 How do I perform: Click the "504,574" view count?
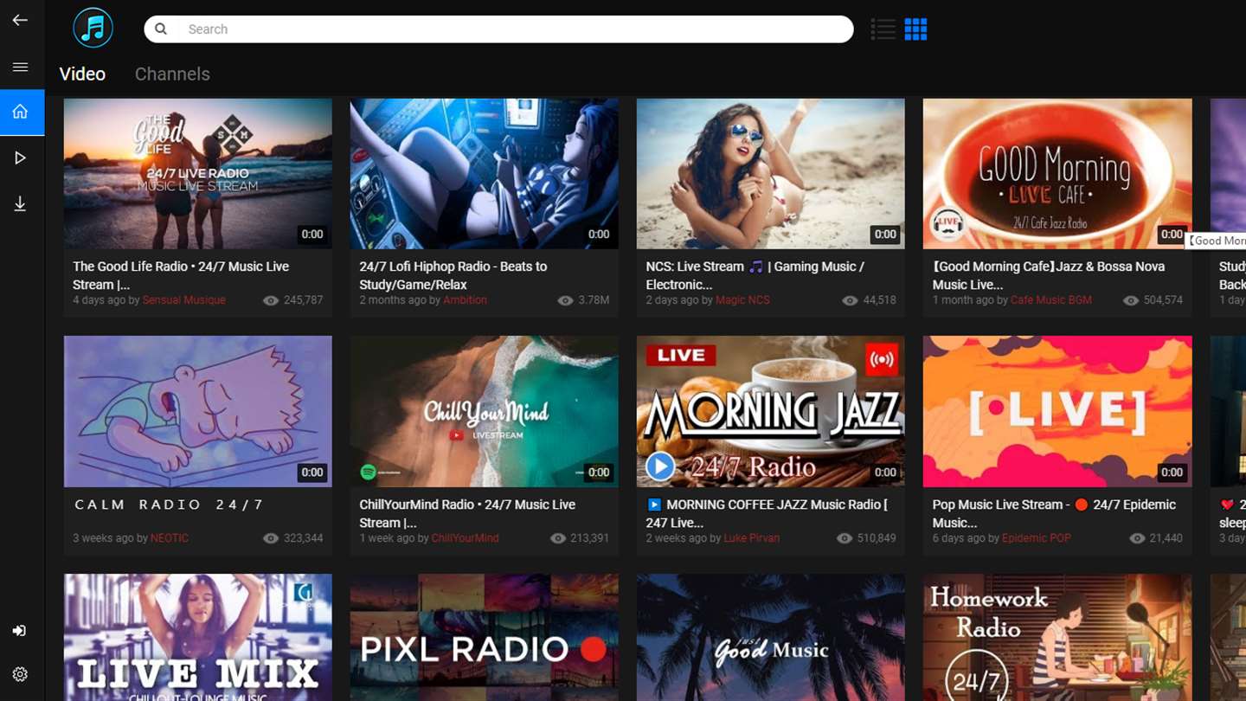click(x=1164, y=300)
